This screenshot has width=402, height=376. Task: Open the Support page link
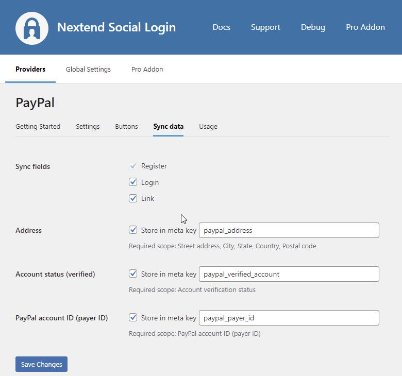tap(265, 27)
